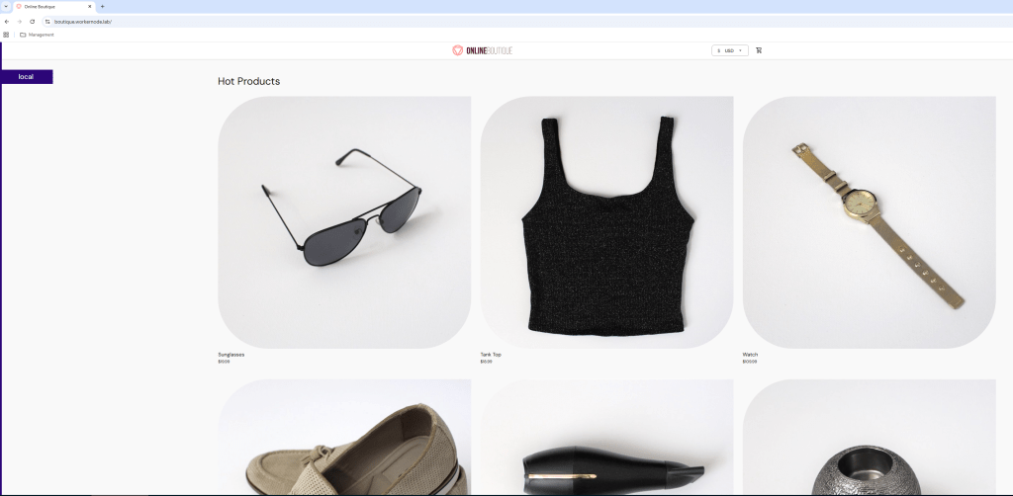
Task: Open the shopping cart icon
Action: [x=759, y=50]
